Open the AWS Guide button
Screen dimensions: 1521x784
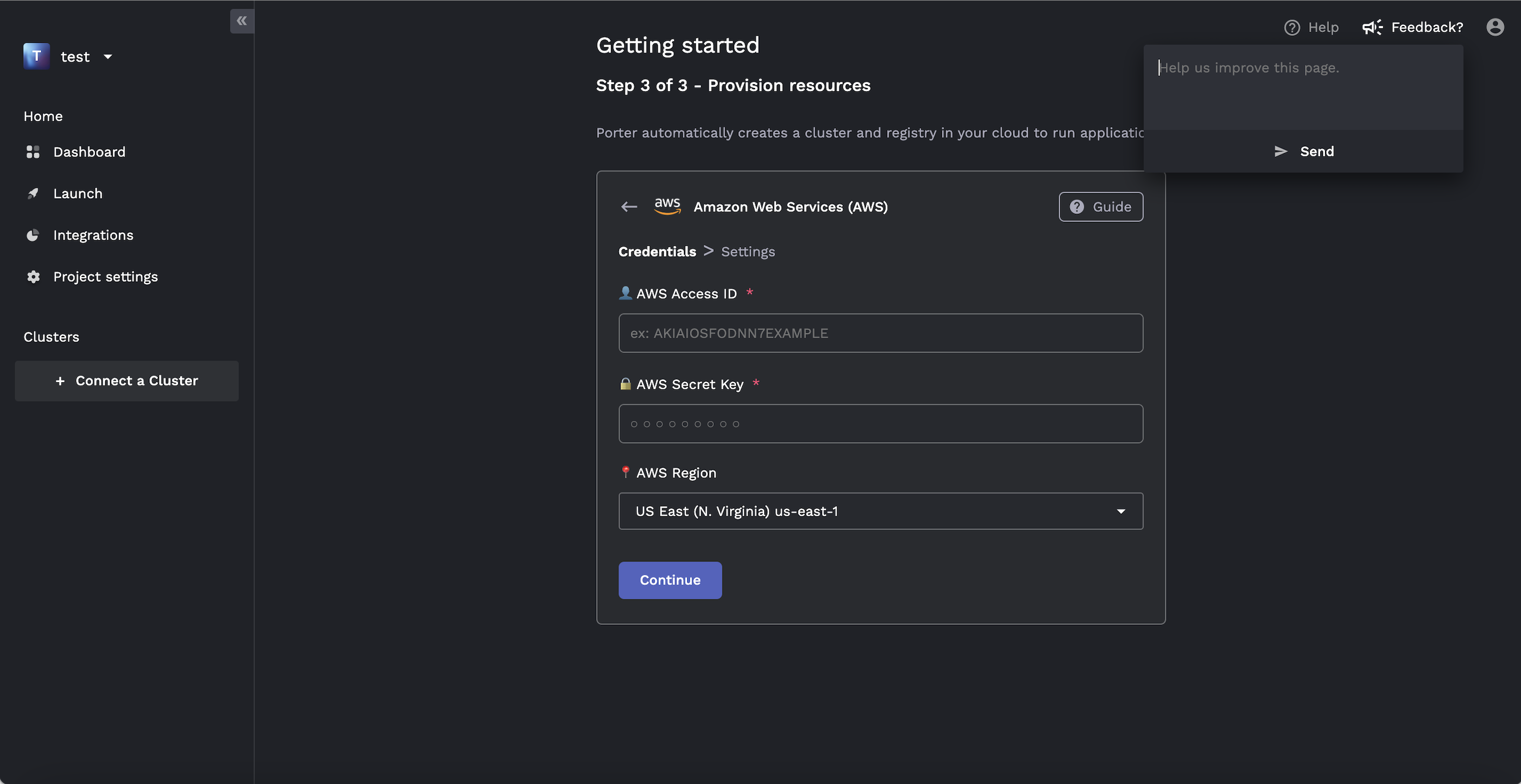1101,207
